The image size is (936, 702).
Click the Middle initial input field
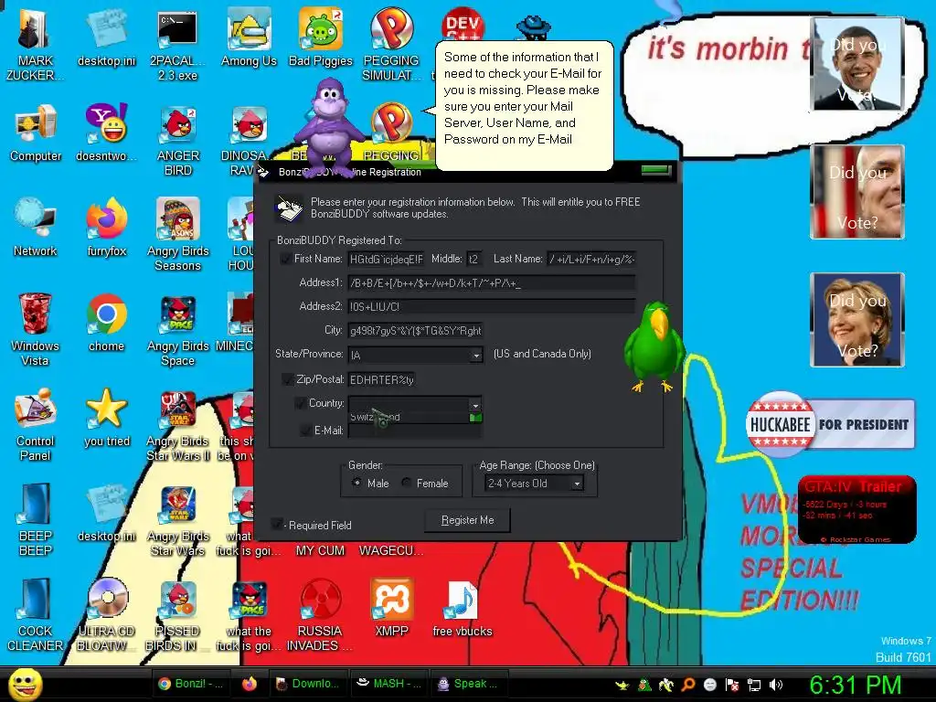point(474,259)
